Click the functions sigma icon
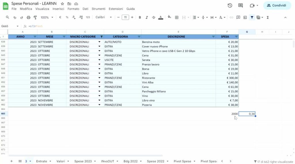This screenshot has width=295, height=164. (x=268, y=18)
